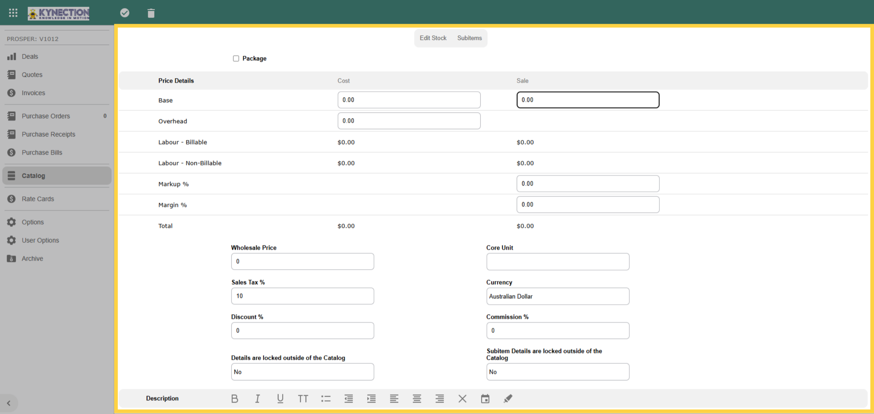Apply underline formatting in Description toolbar

(280, 399)
